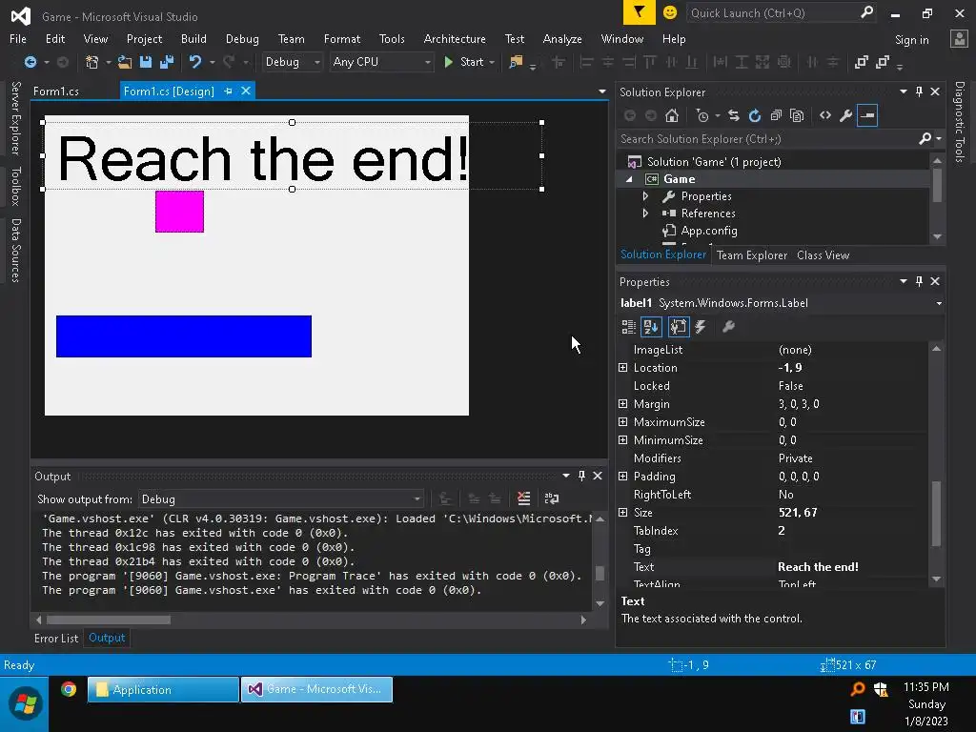Undo the last action via toolbar
This screenshot has width=976, height=732.
[195, 62]
